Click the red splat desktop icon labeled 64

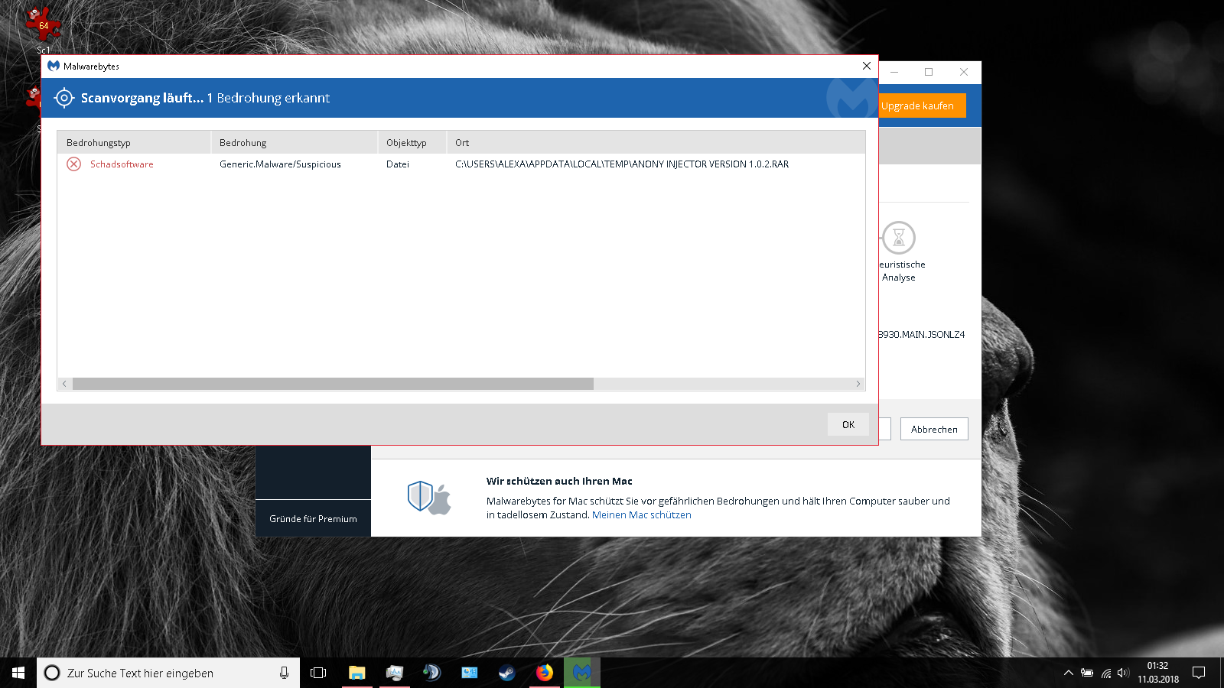(x=44, y=26)
